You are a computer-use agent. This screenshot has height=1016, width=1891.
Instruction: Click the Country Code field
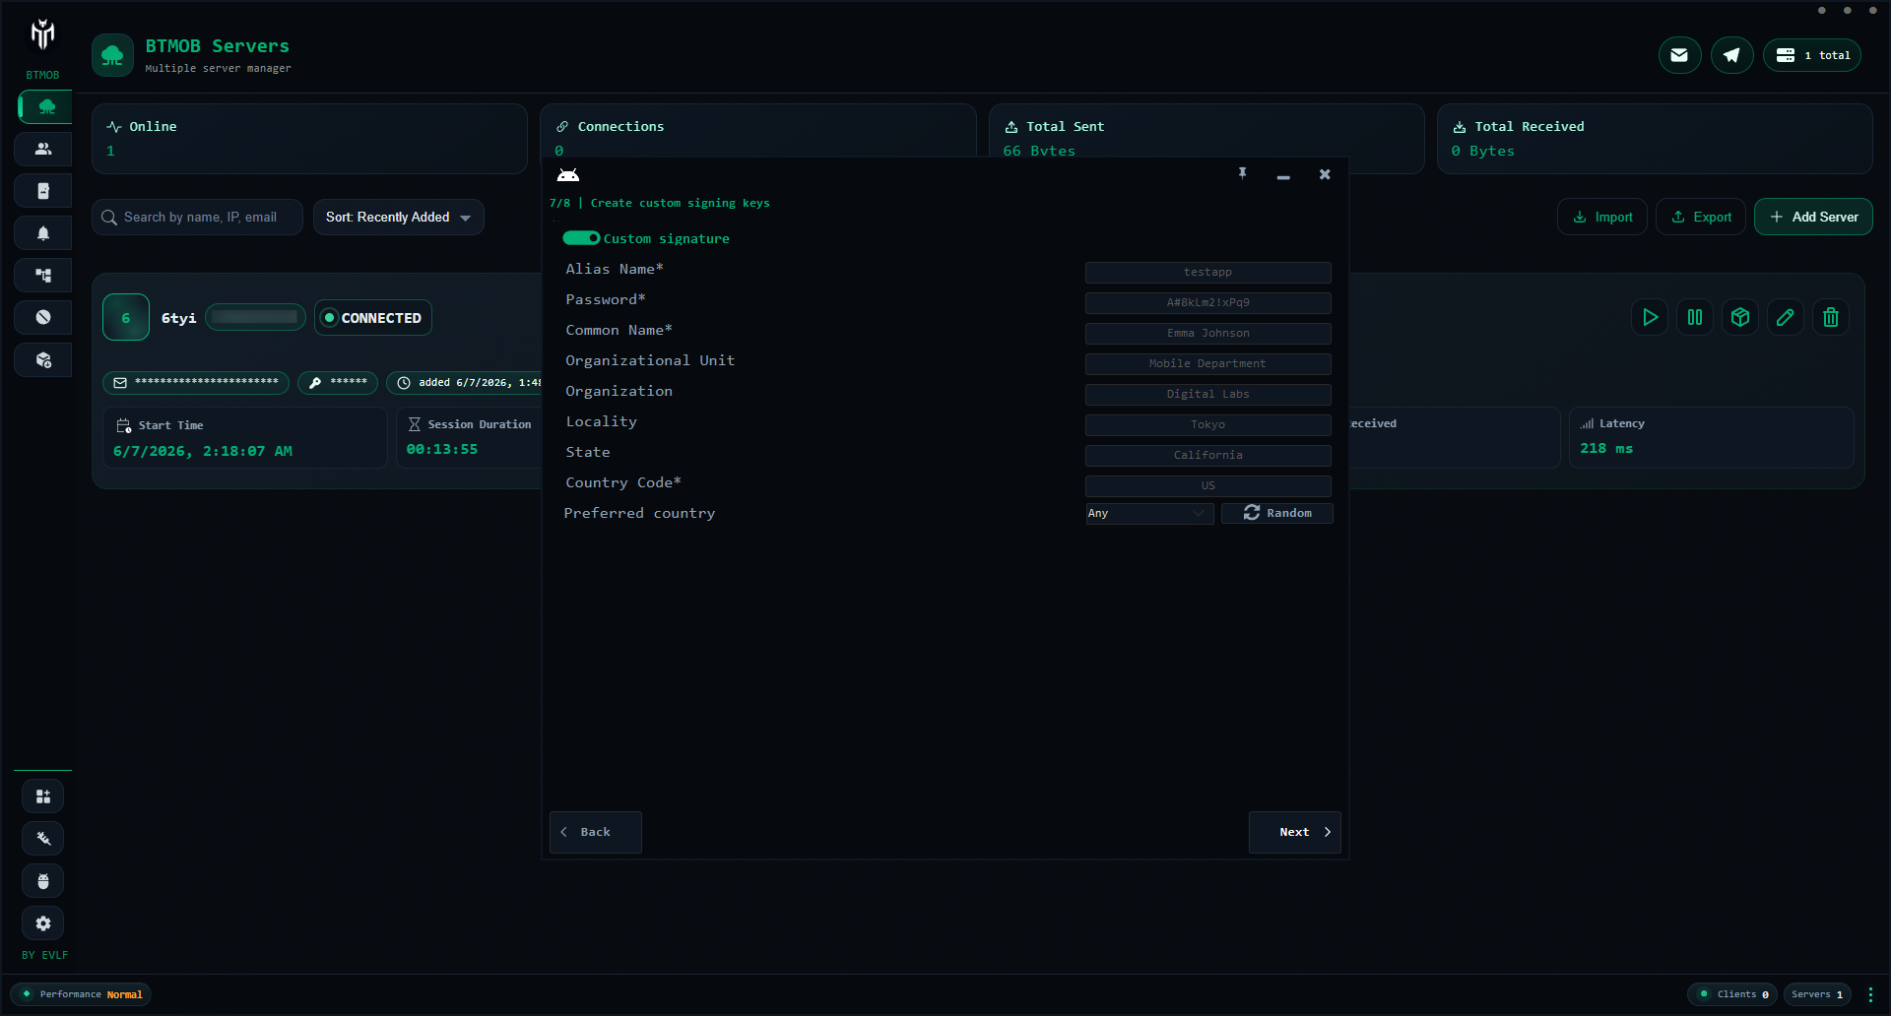pos(1208,485)
